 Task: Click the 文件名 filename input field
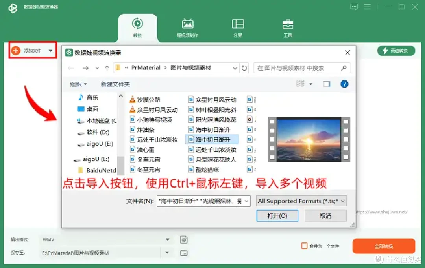pos(200,201)
